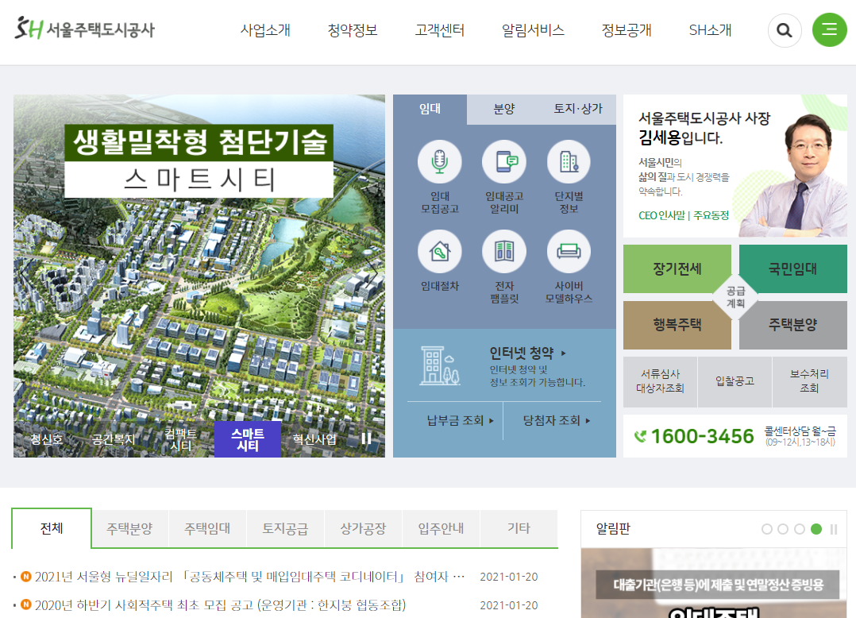856x618 pixels.
Task: Open the SH소개 menu
Action: click(x=710, y=30)
